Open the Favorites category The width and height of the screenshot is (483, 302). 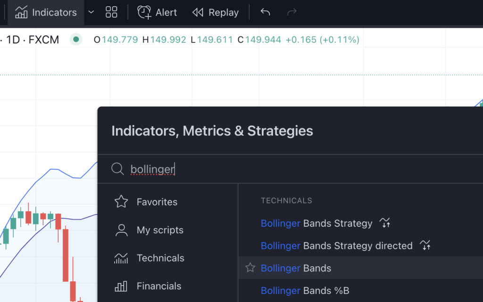click(157, 202)
